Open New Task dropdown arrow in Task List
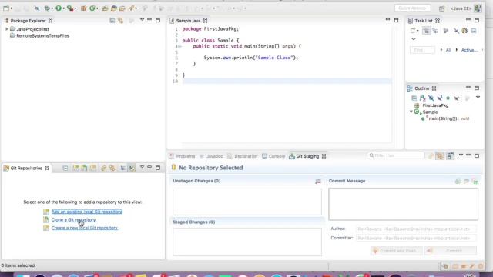The image size is (493, 277). tap(418, 31)
